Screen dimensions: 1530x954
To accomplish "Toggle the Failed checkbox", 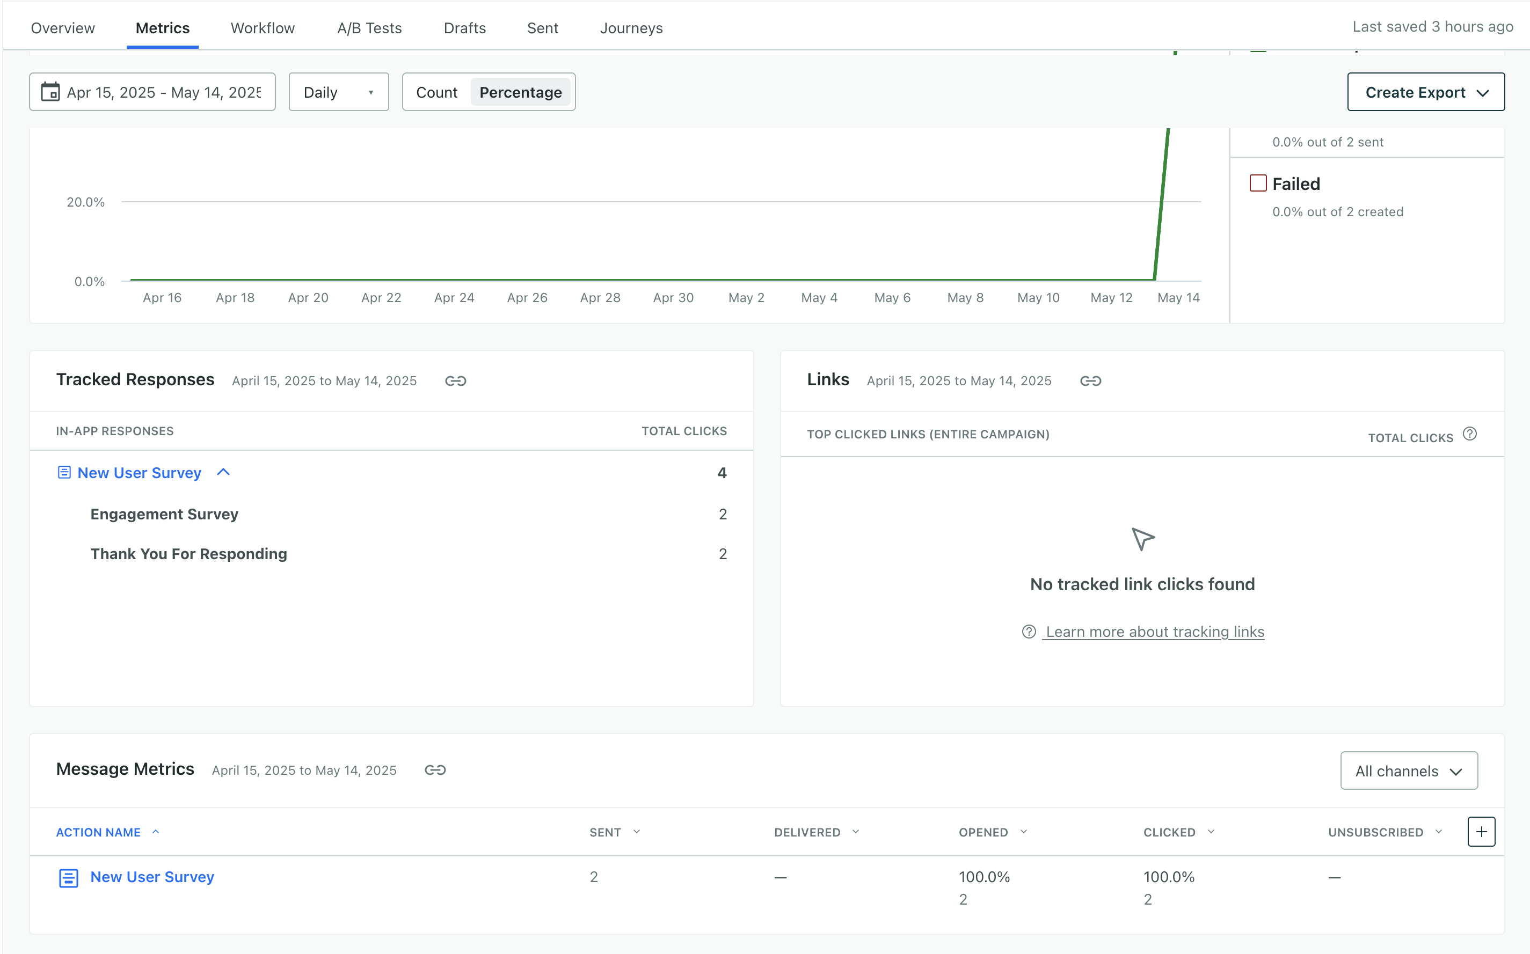I will (x=1257, y=183).
